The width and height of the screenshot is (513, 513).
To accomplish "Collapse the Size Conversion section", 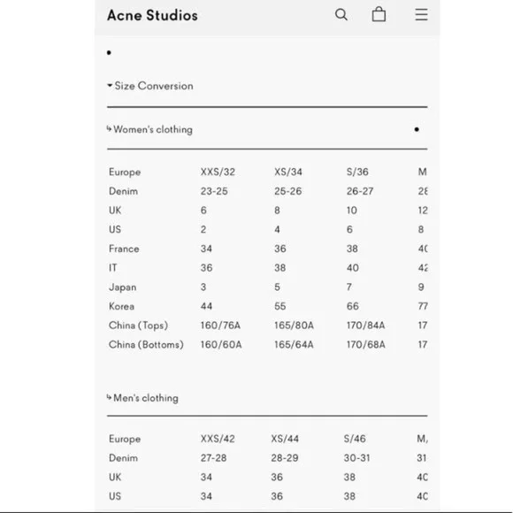I will (150, 86).
